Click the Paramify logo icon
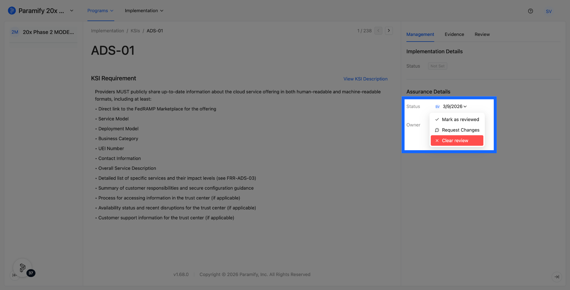This screenshot has width=570, height=290. 12,11
